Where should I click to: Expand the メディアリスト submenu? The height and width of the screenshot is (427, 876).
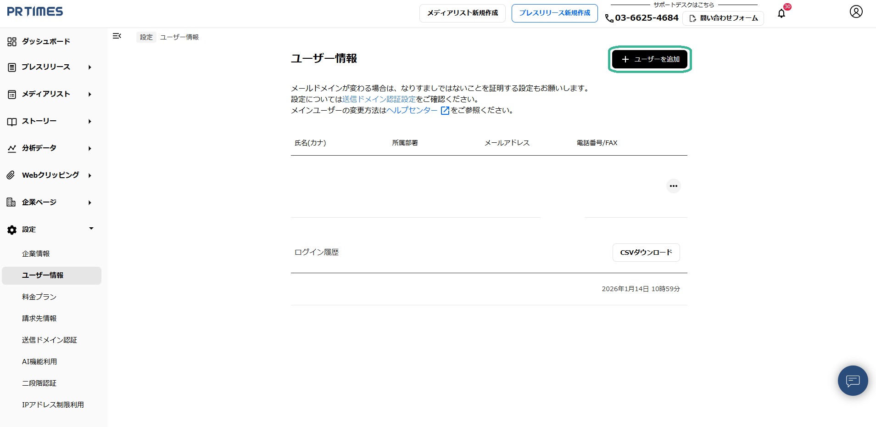click(x=90, y=94)
